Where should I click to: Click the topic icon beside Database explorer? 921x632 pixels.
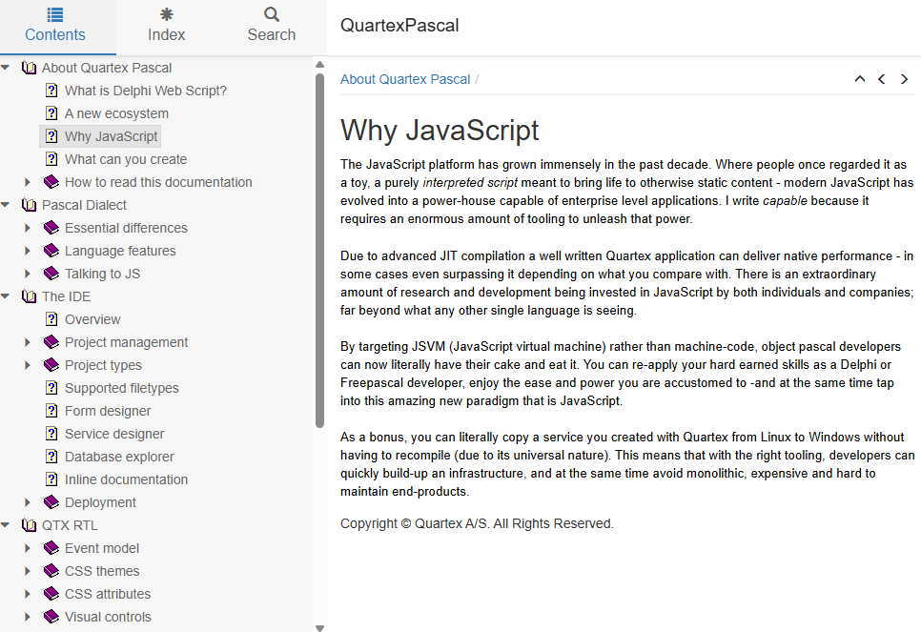coord(51,457)
